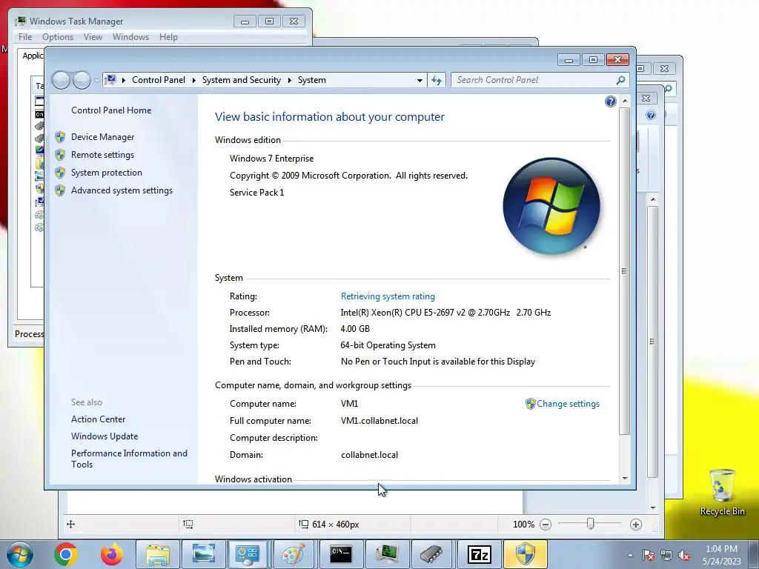Open Device Manager from the sidebar
The width and height of the screenshot is (759, 569).
click(102, 137)
